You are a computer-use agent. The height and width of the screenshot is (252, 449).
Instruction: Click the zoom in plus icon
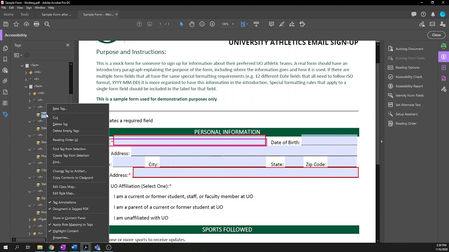[212, 24]
